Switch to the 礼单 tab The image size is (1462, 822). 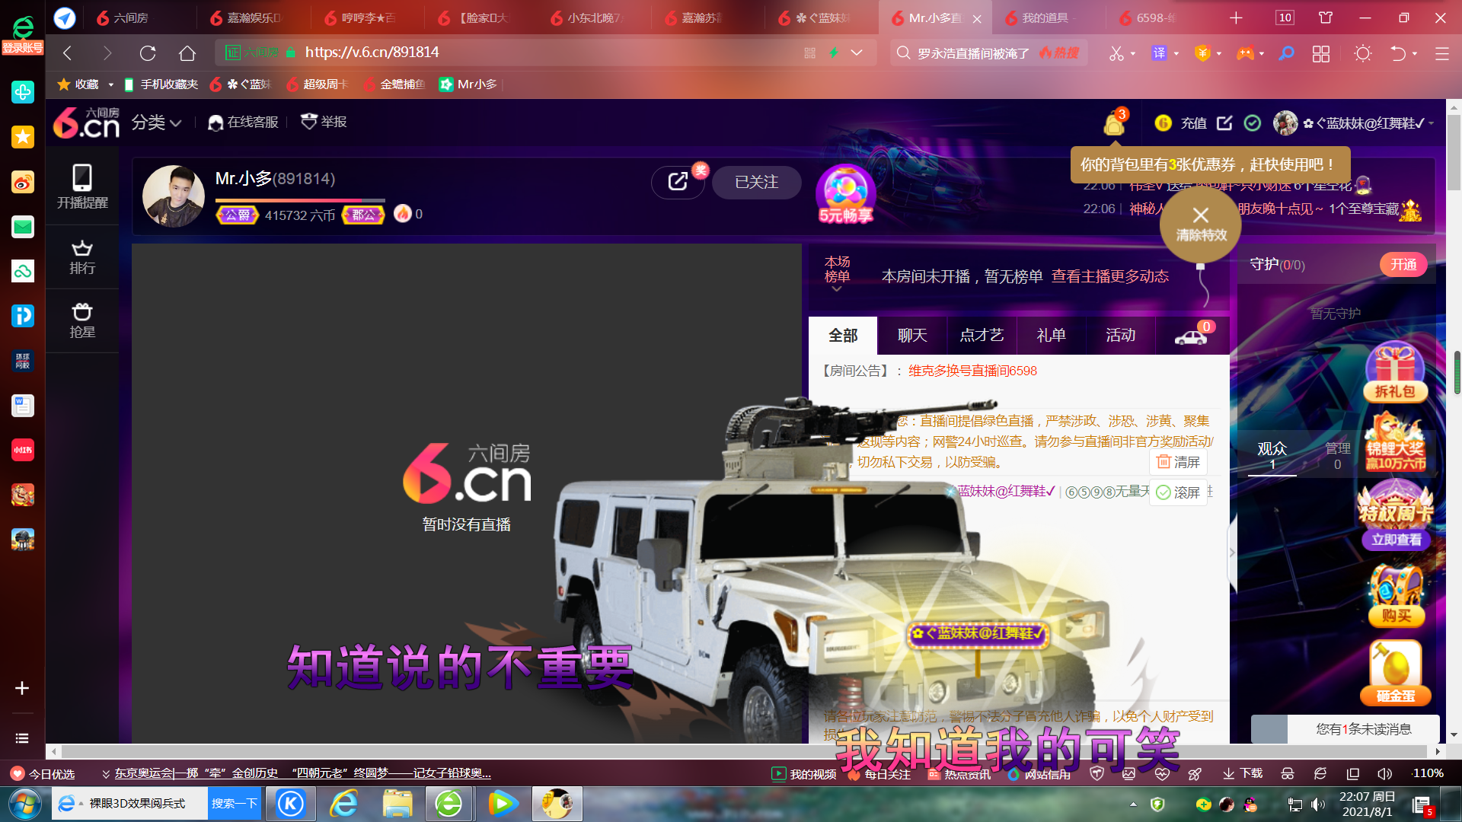coord(1051,336)
